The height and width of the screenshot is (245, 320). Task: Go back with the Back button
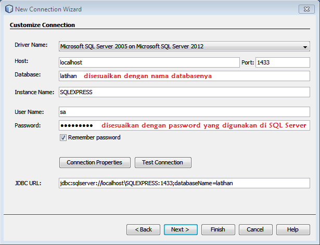tap(143, 229)
